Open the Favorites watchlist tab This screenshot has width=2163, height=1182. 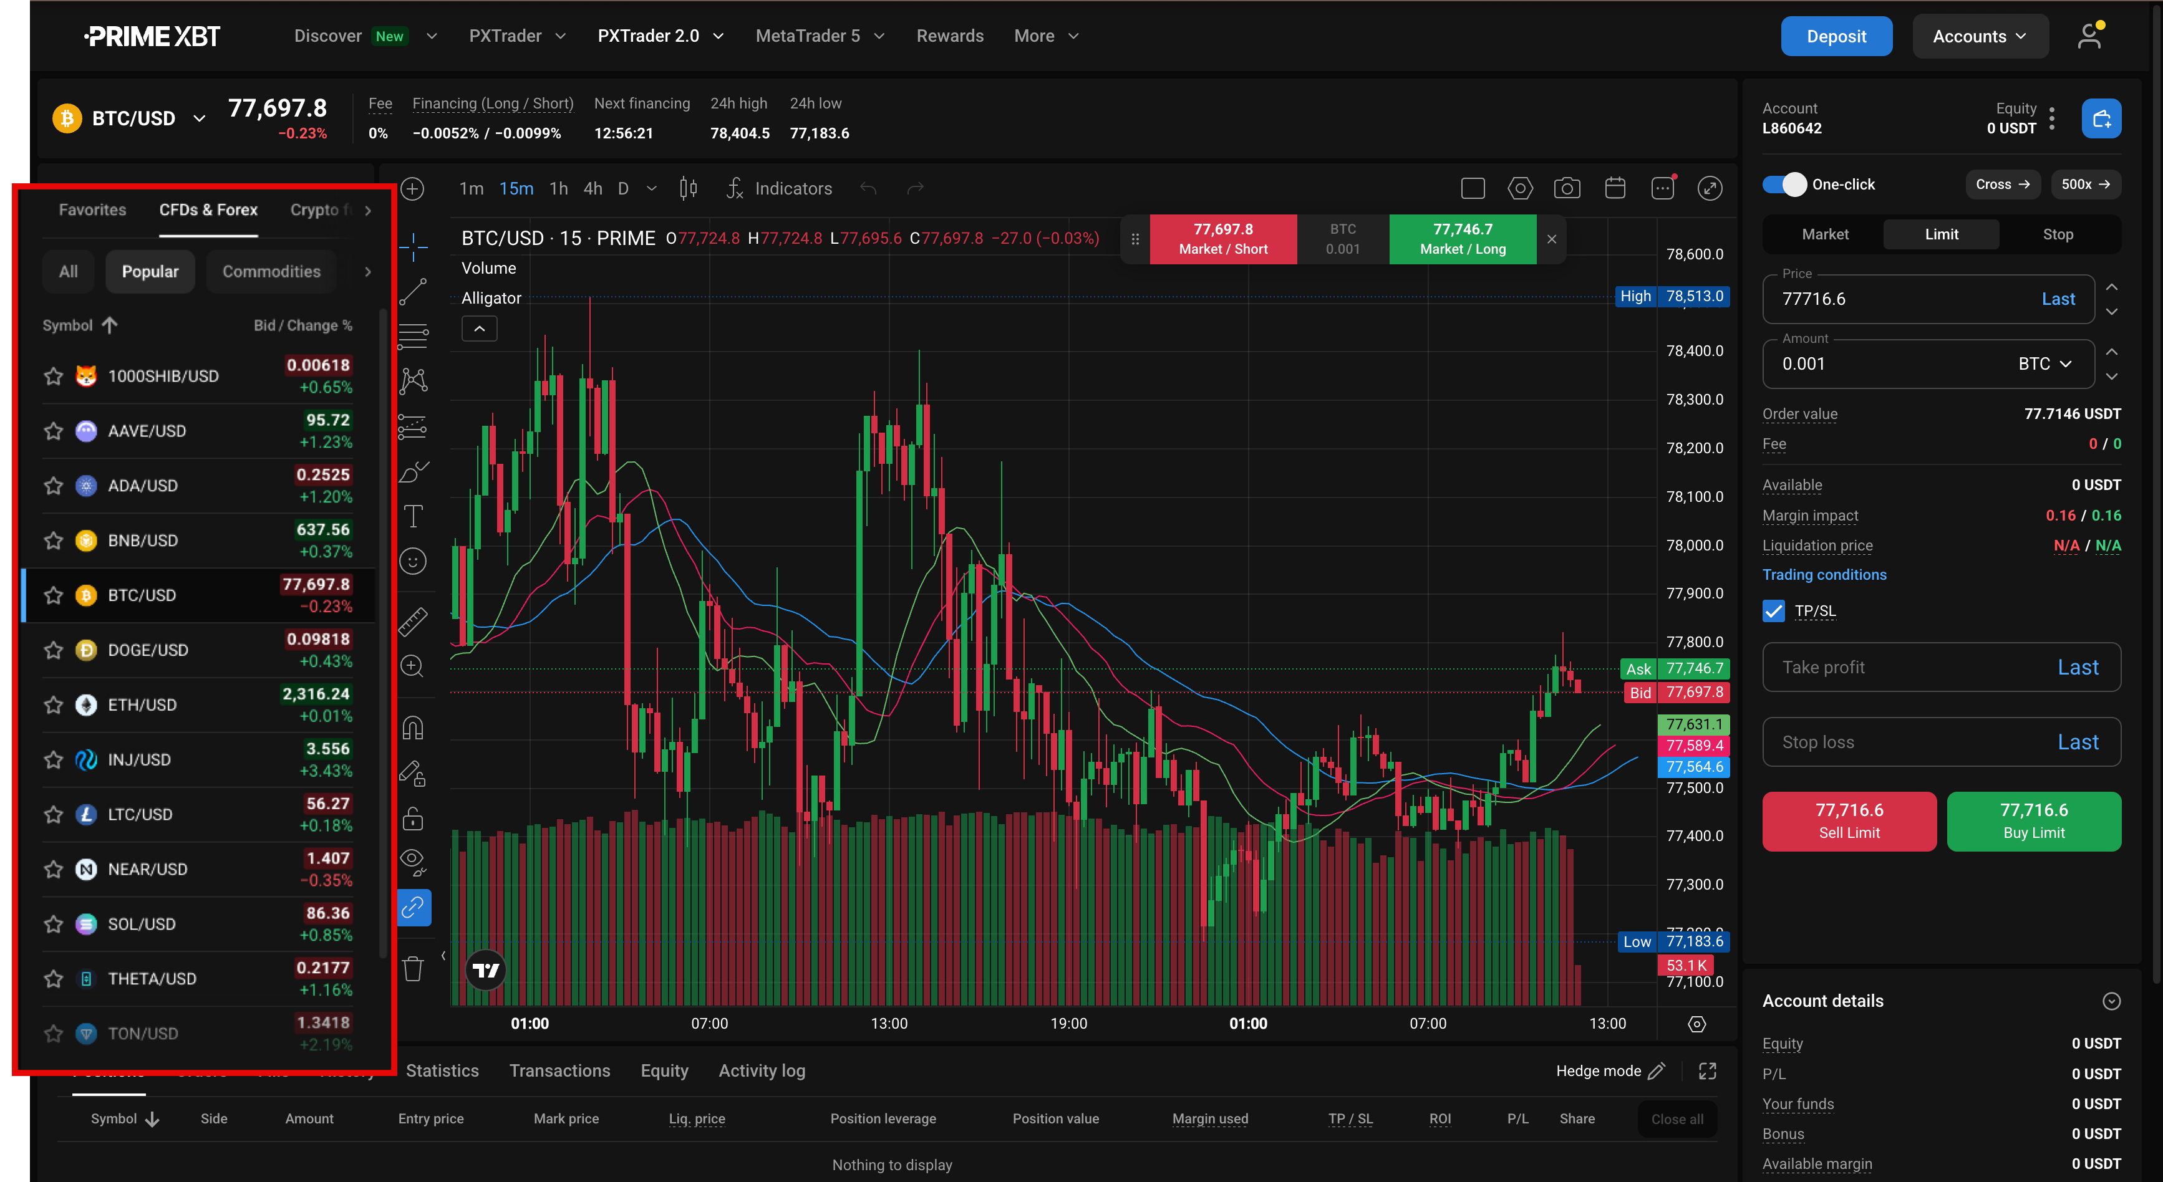92,210
